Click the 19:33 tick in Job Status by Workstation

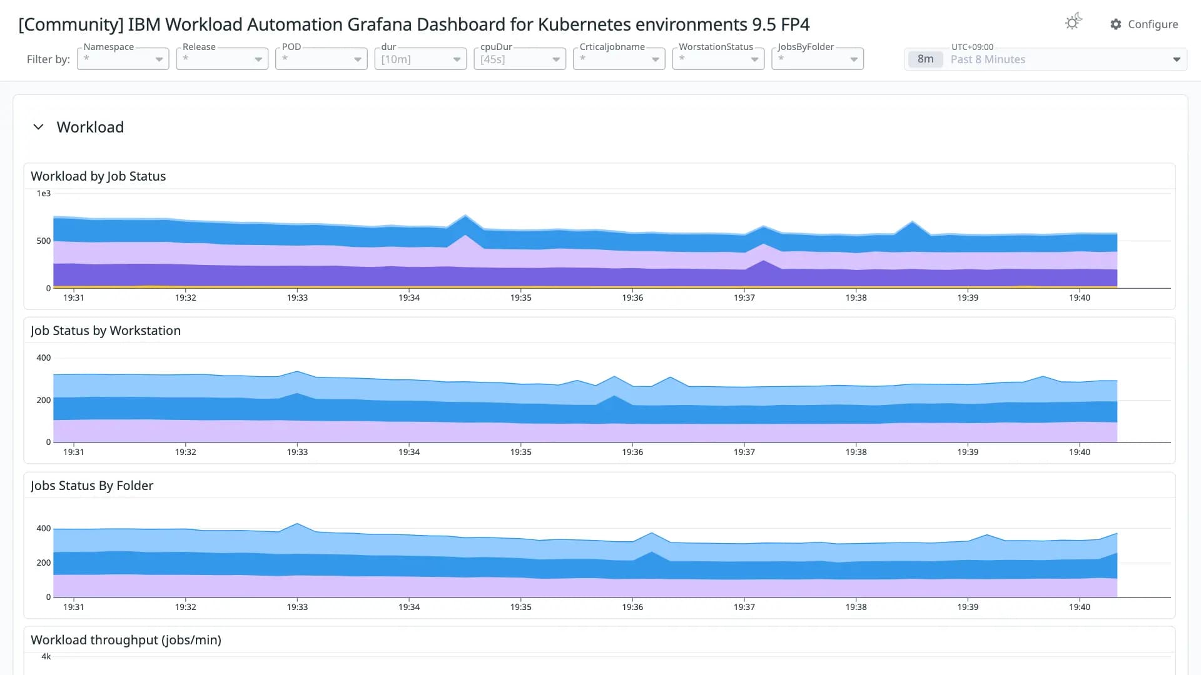297,452
